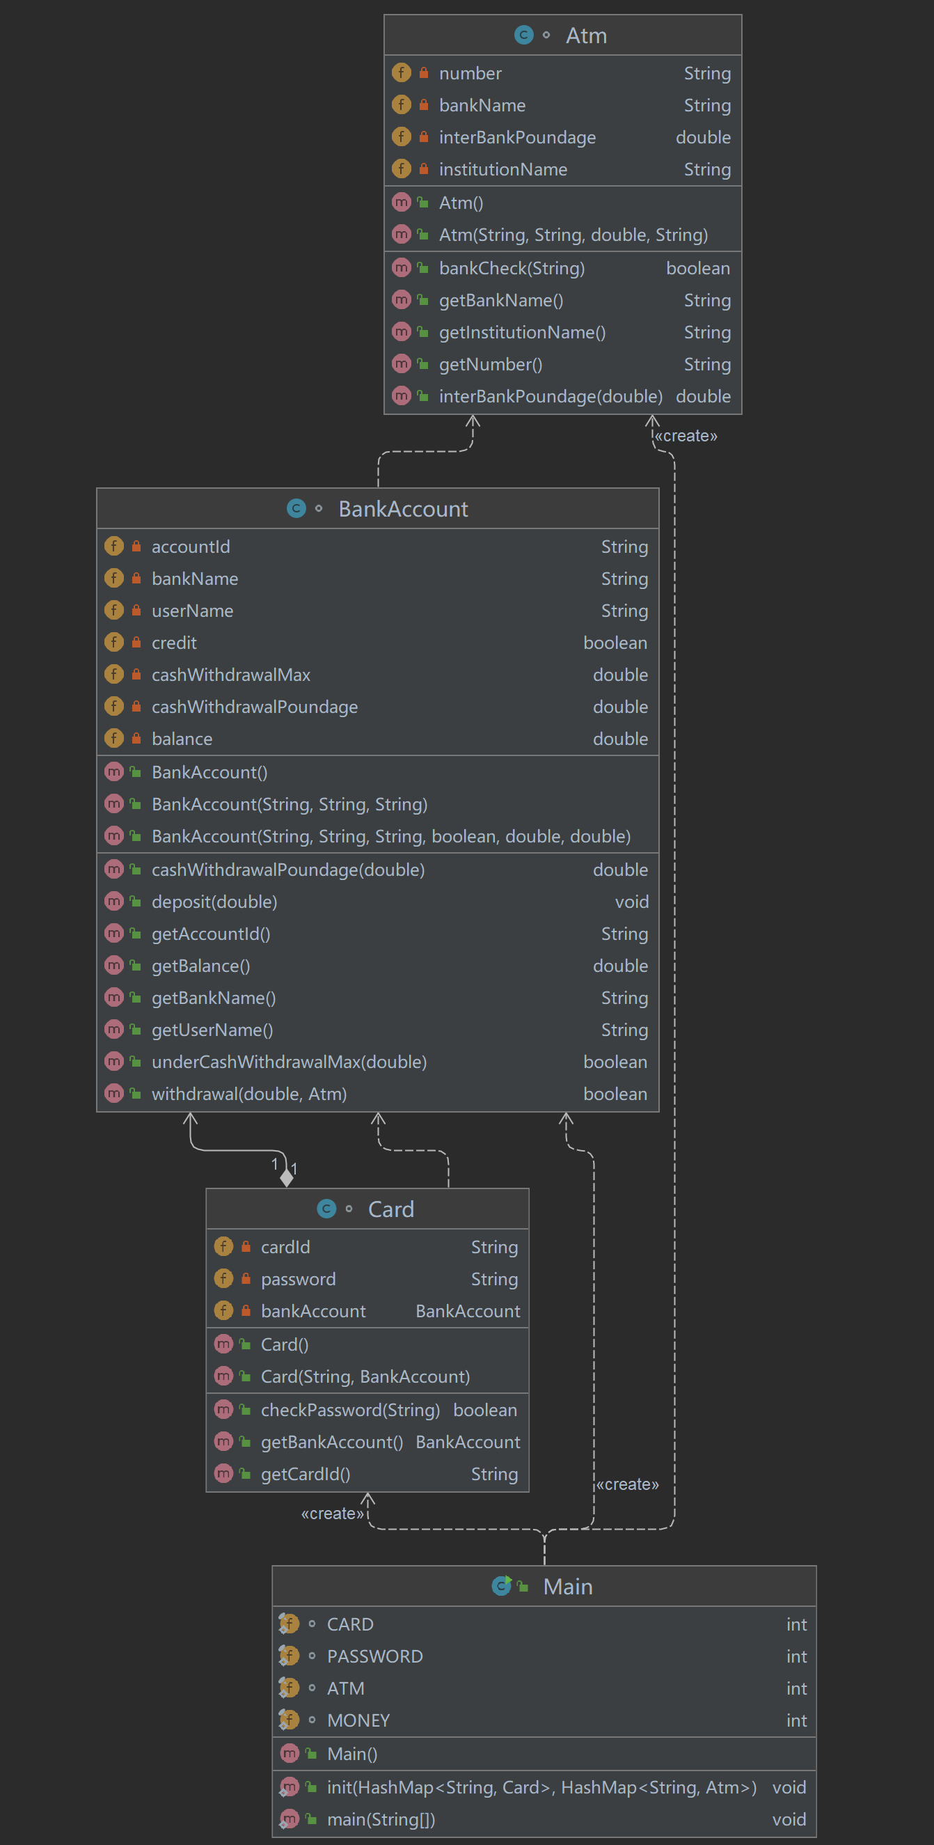This screenshot has height=1845, width=934.
Task: Click 'getBankAccount()' method name
Action: (x=332, y=1442)
